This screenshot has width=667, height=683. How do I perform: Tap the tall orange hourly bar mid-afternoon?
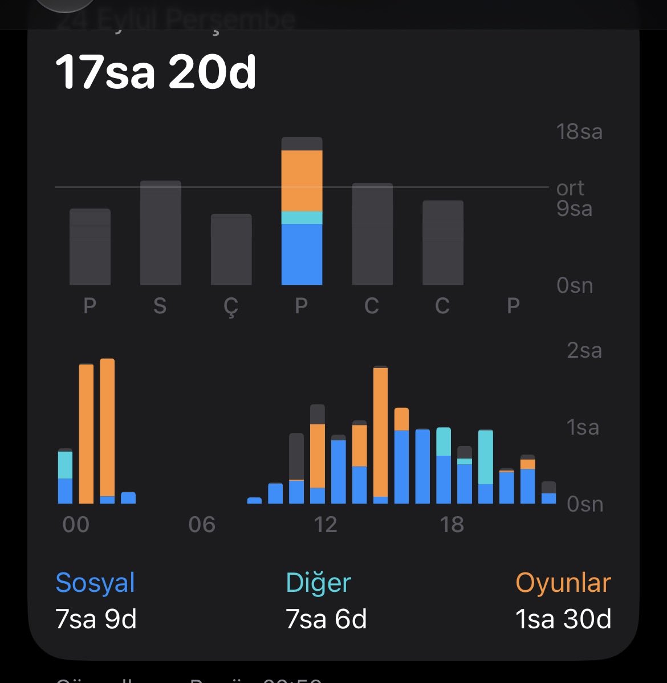381,435
